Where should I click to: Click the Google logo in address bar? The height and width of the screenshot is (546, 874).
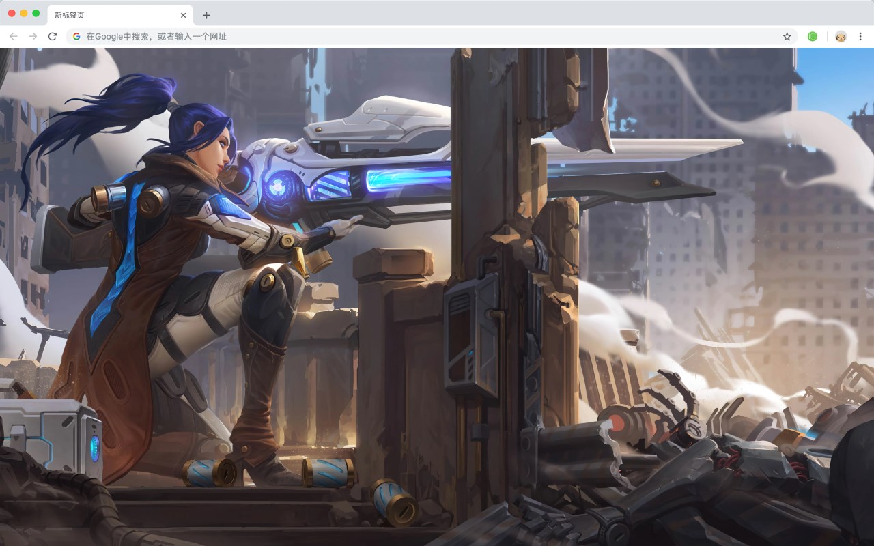click(x=76, y=36)
